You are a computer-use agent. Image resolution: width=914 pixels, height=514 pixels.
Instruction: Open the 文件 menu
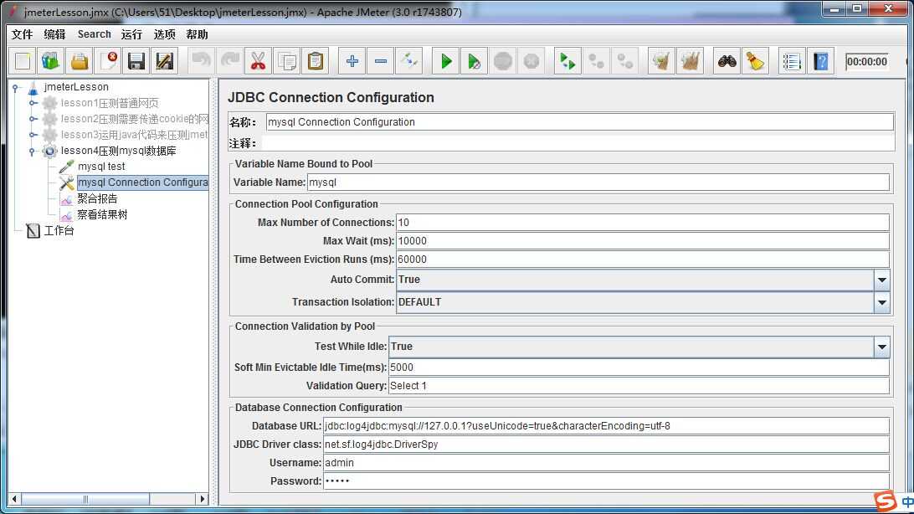click(22, 34)
